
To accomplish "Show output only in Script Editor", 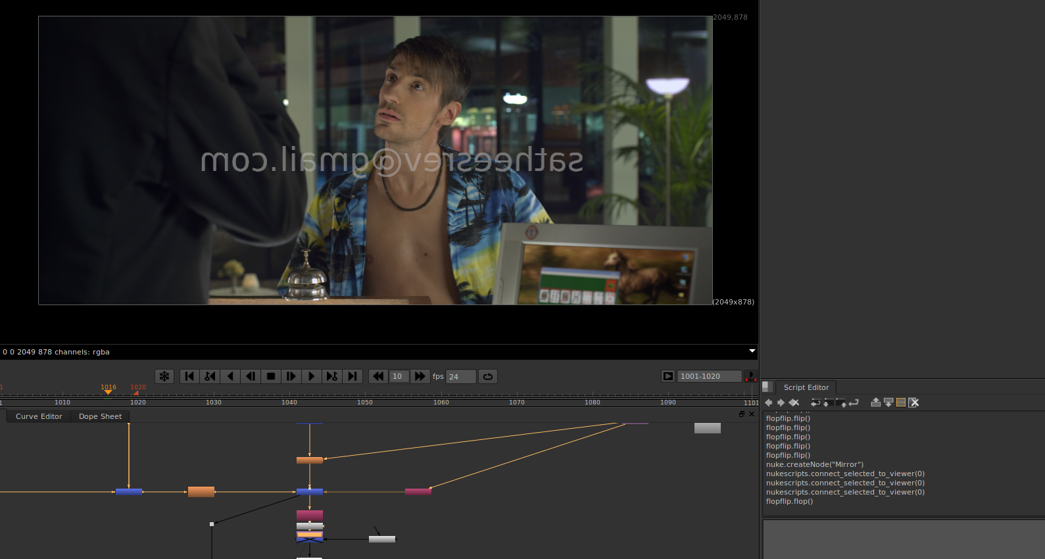I will [x=888, y=402].
